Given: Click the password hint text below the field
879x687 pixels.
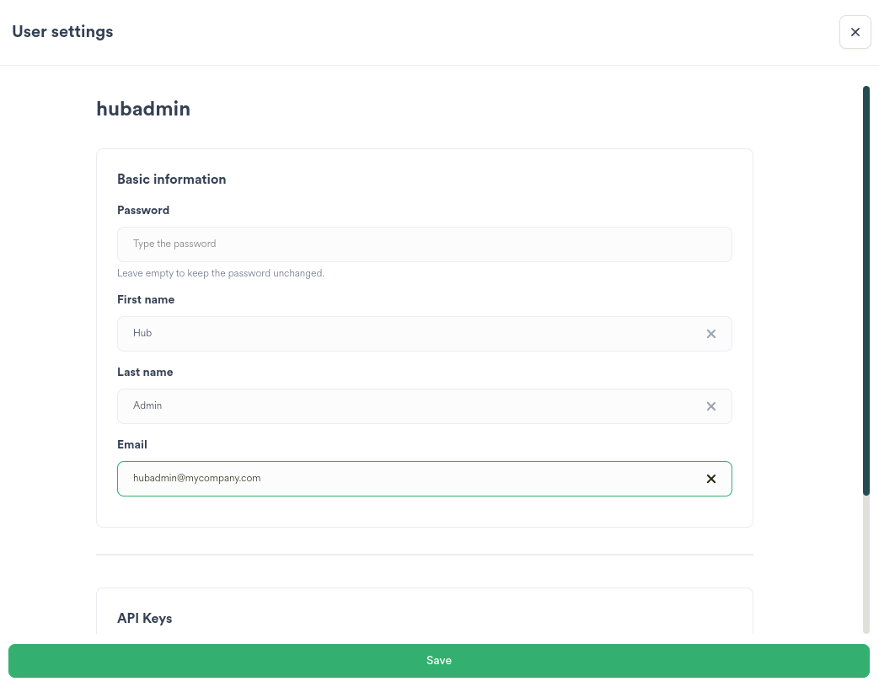Looking at the screenshot, I should (220, 272).
